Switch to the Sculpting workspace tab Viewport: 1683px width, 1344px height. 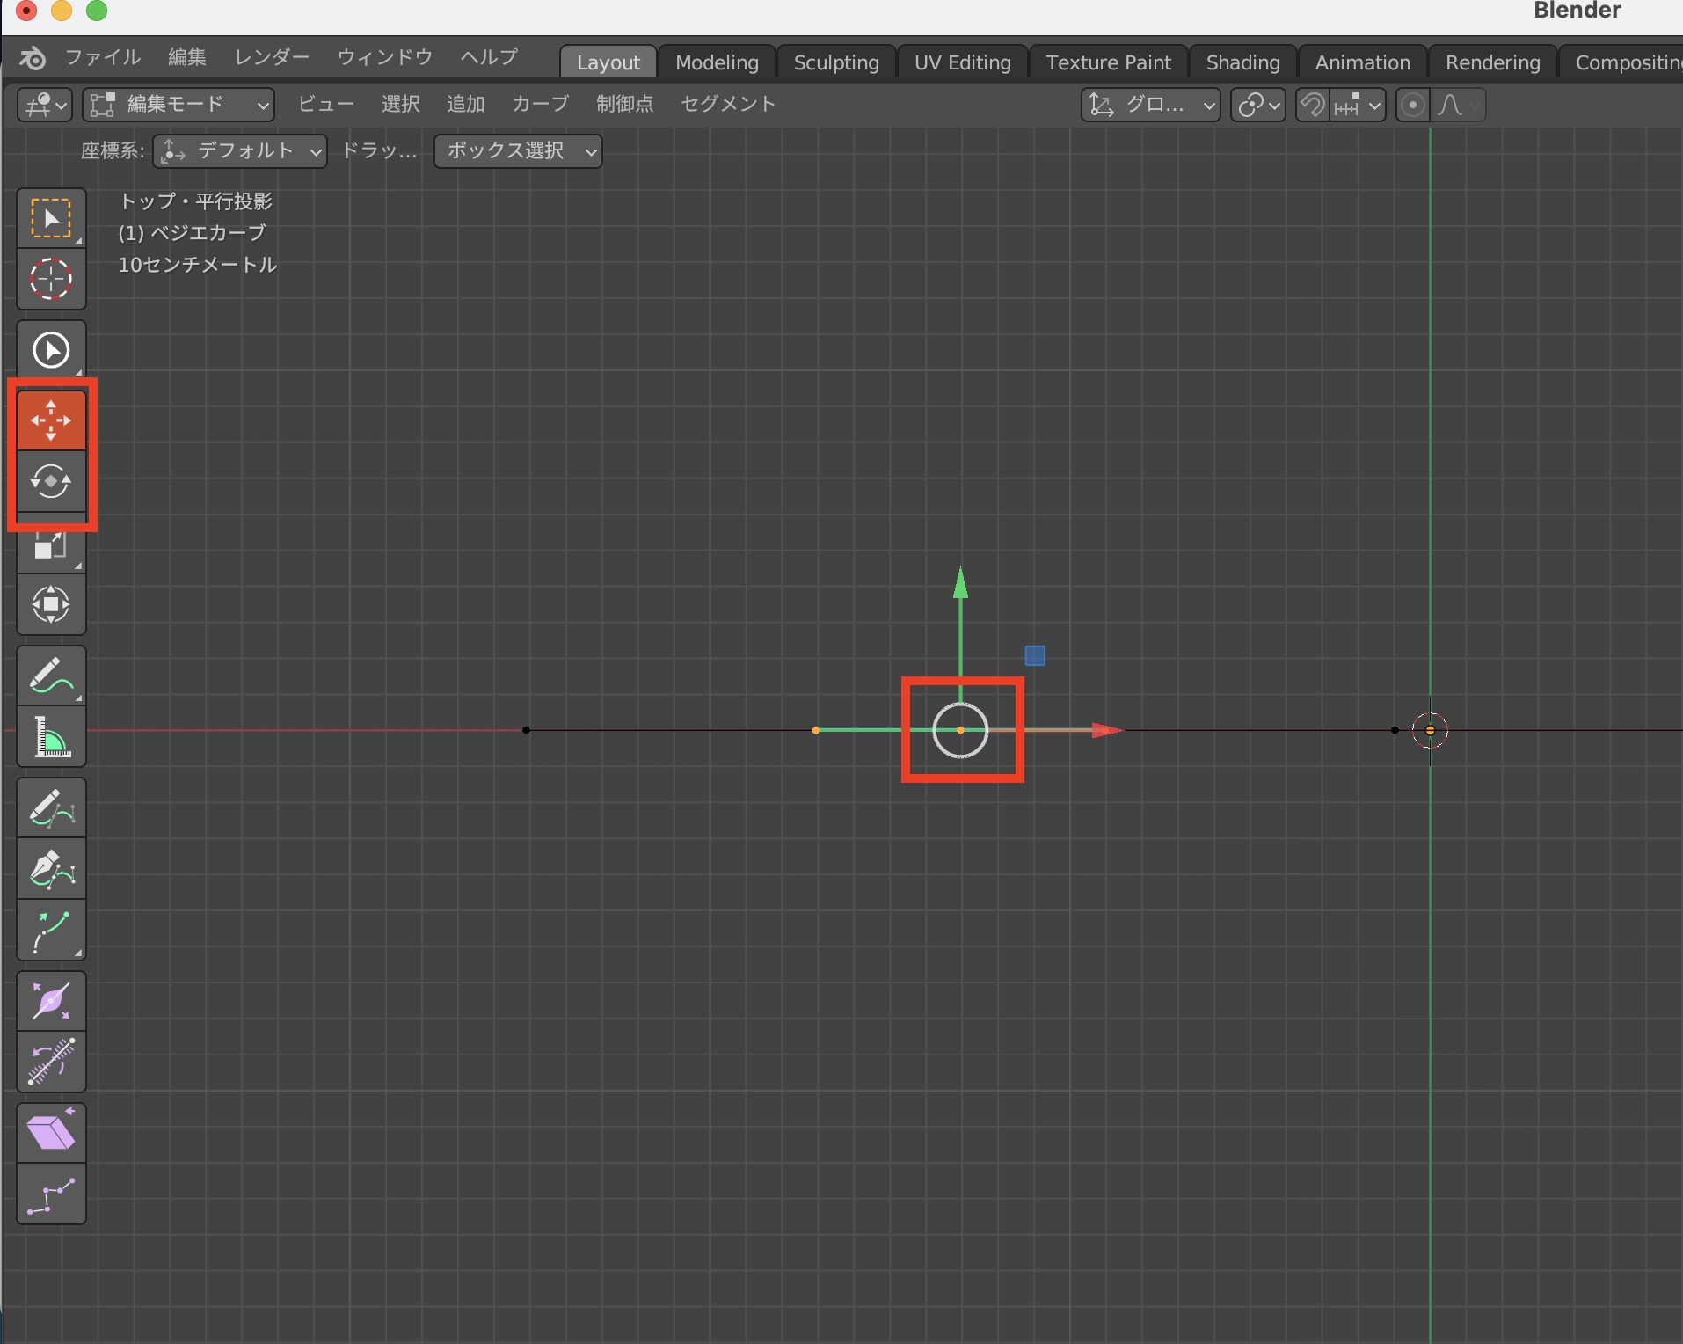[835, 62]
